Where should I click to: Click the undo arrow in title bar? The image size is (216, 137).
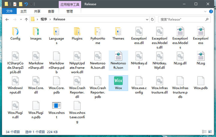(26, 4)
